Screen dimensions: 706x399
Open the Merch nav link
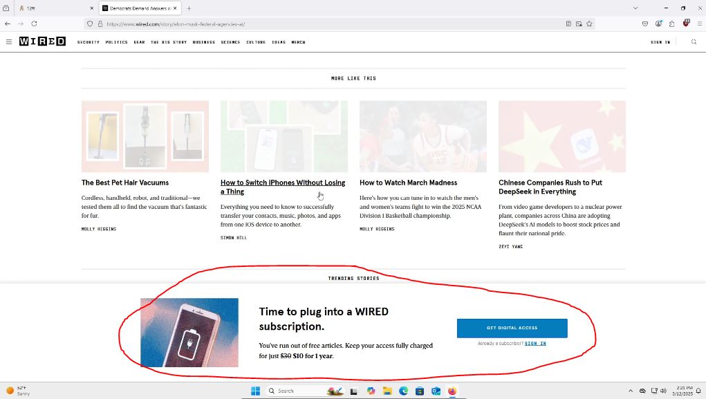coord(299,42)
